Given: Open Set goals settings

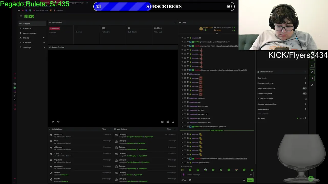Looking at the screenshot, I should click(282, 118).
